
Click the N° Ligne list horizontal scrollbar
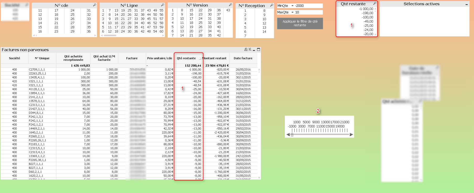pos(132,35)
